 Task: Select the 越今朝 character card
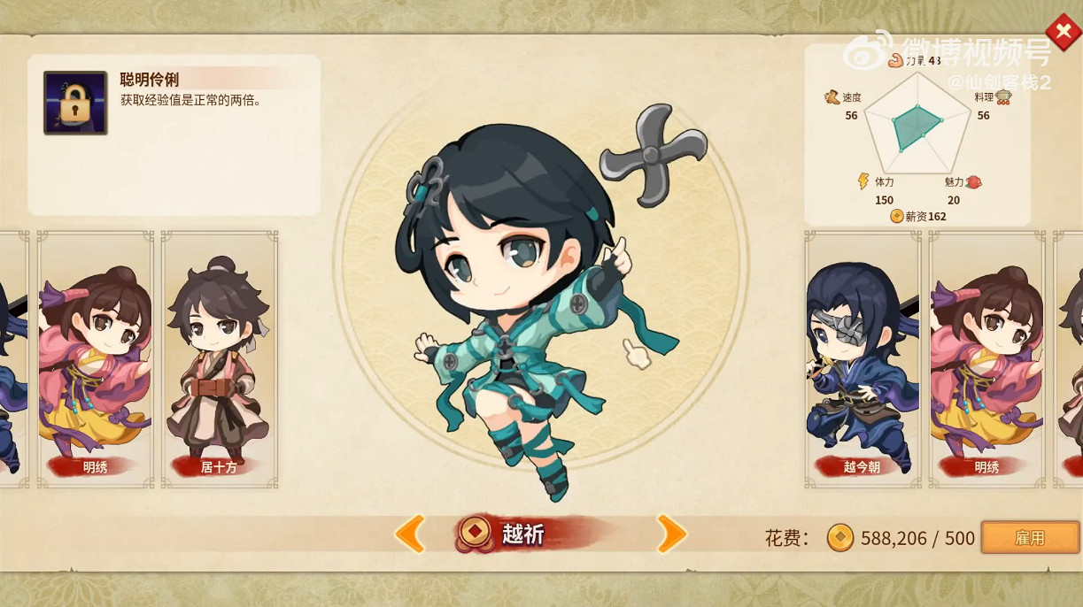(x=863, y=359)
